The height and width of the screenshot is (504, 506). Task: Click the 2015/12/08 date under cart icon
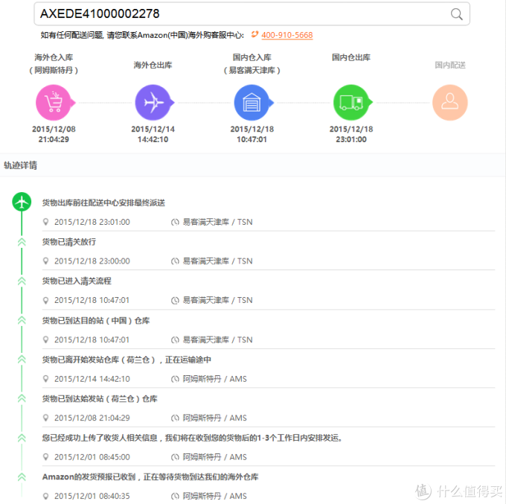click(x=54, y=129)
